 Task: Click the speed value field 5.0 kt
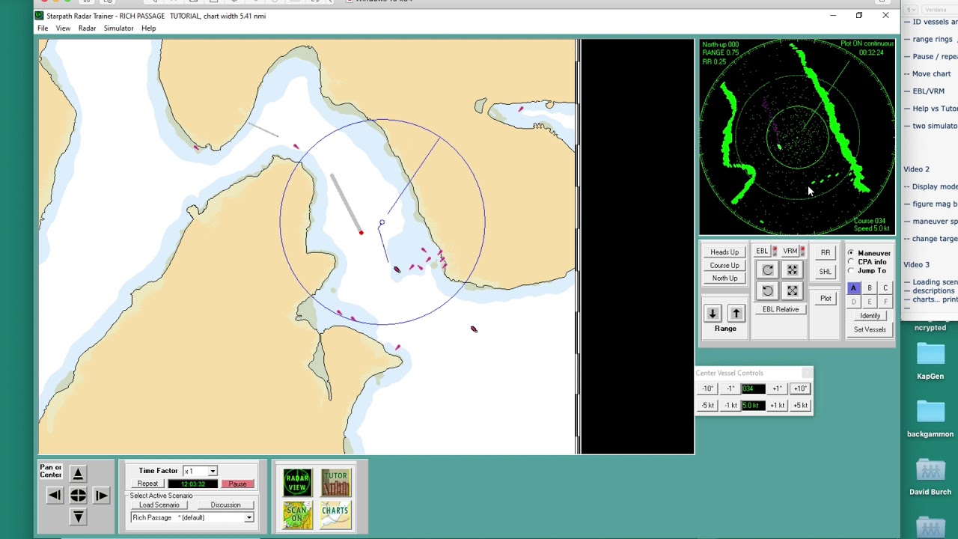tap(753, 406)
